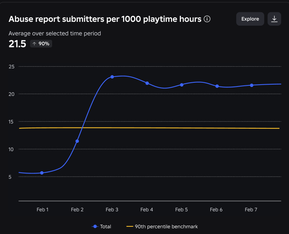
Task: Click the Feb 1 axis label
Action: 43,209
